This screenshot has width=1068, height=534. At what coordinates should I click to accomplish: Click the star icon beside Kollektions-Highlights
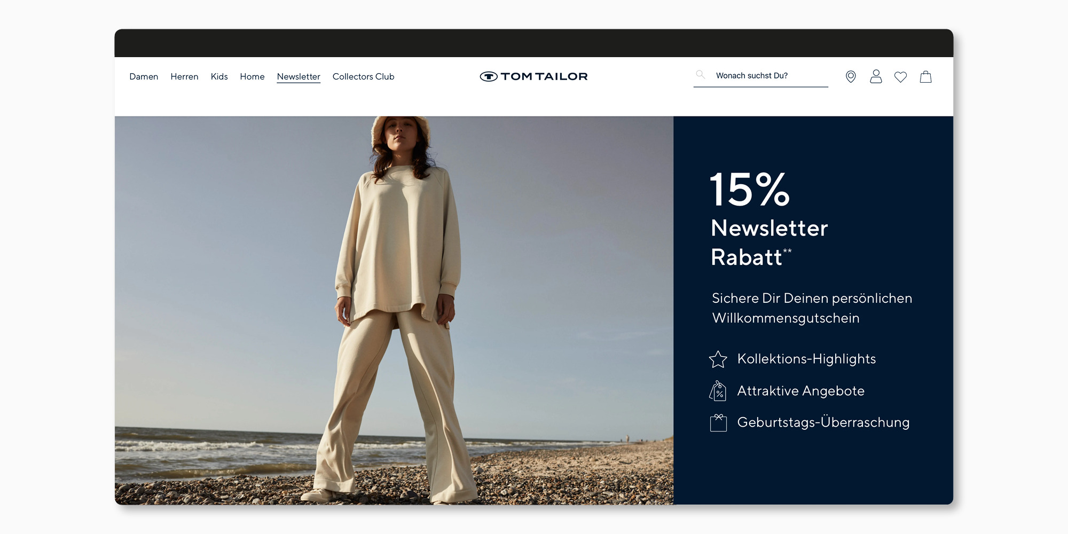point(718,359)
